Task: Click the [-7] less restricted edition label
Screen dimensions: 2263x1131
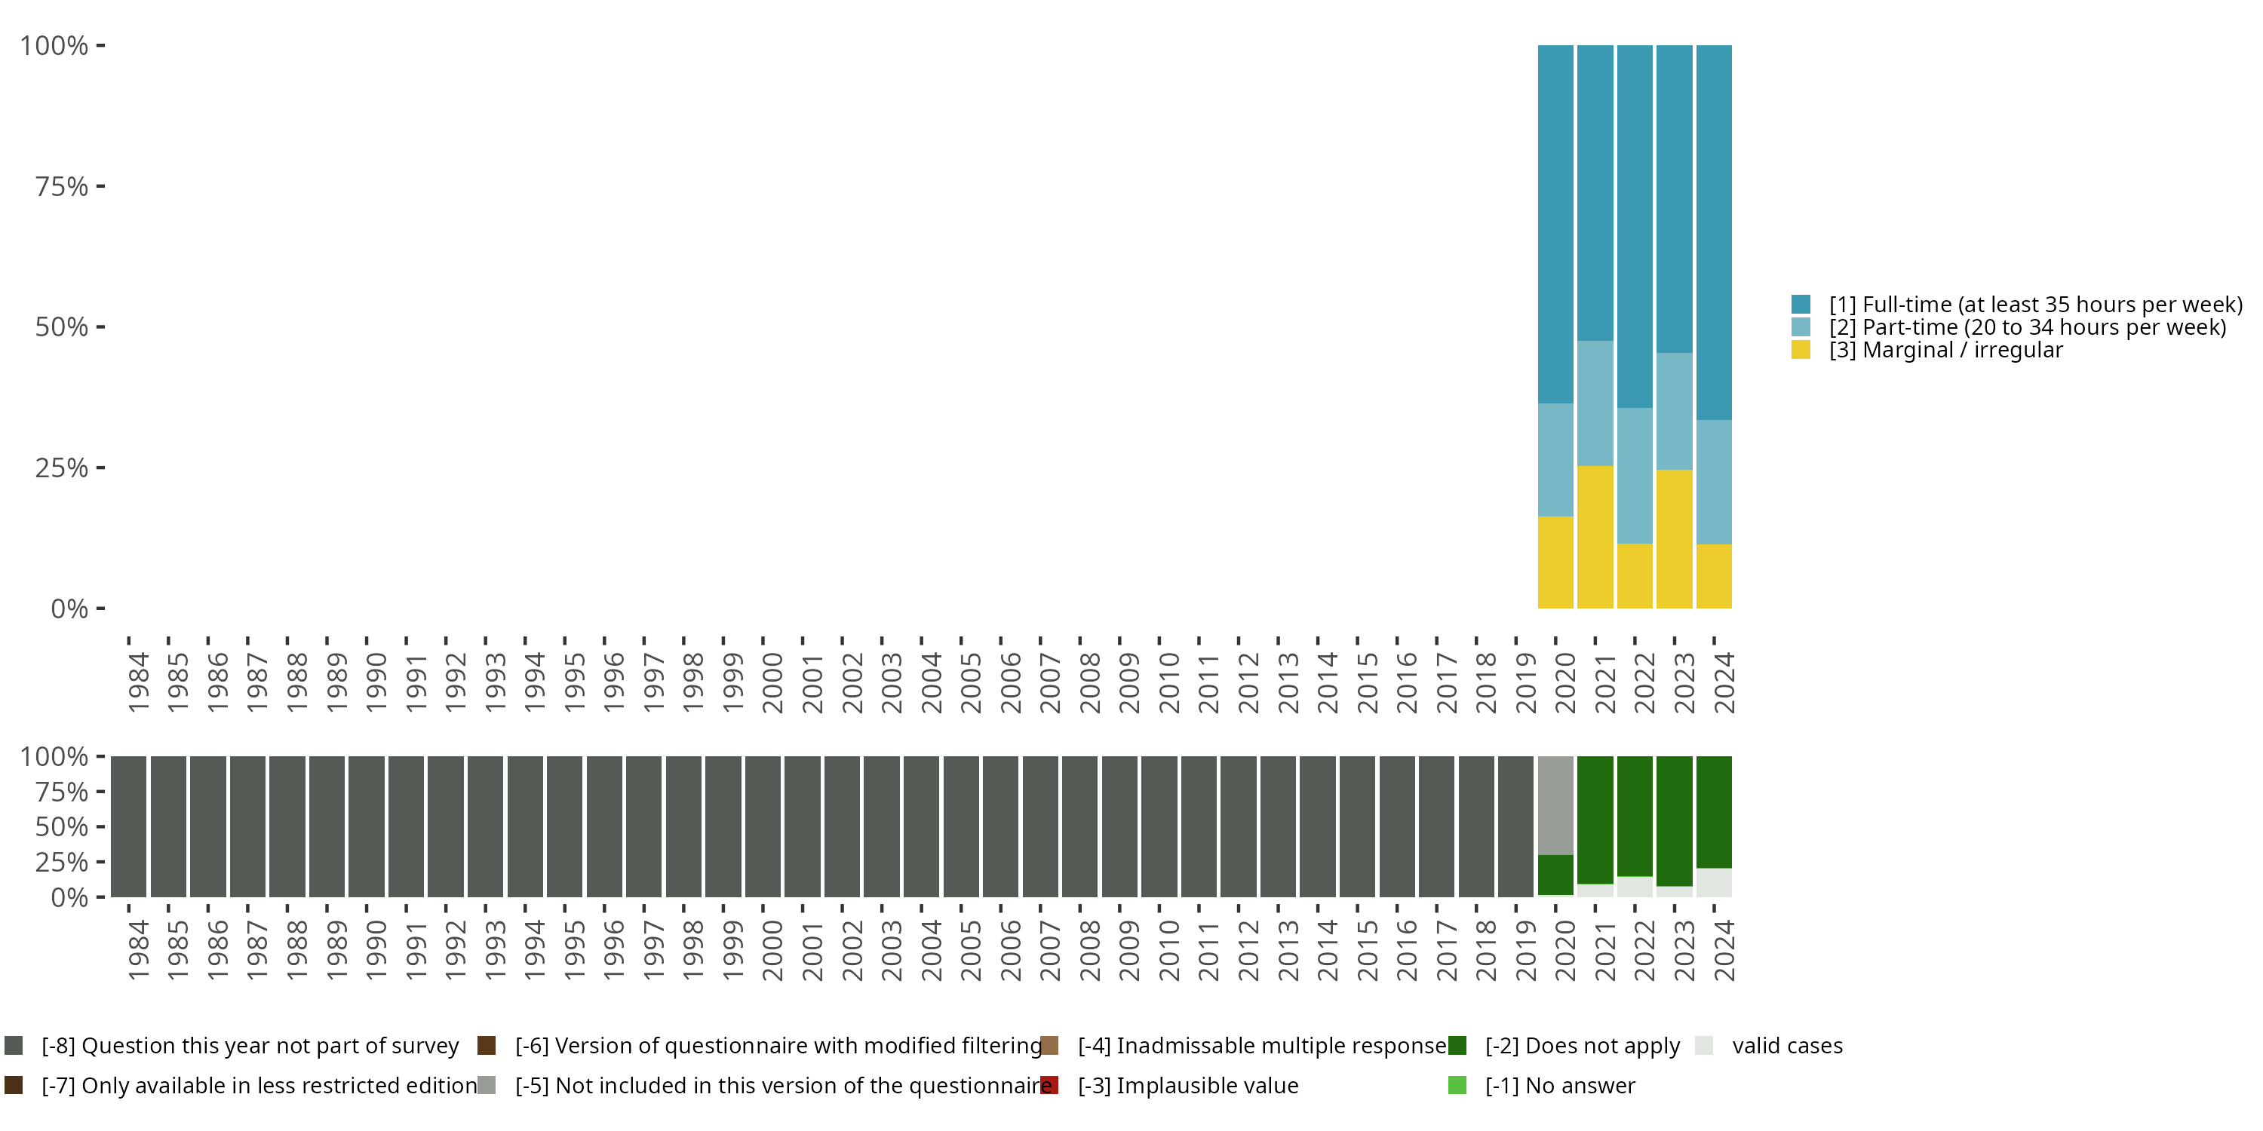Action: pyautogui.click(x=259, y=1085)
